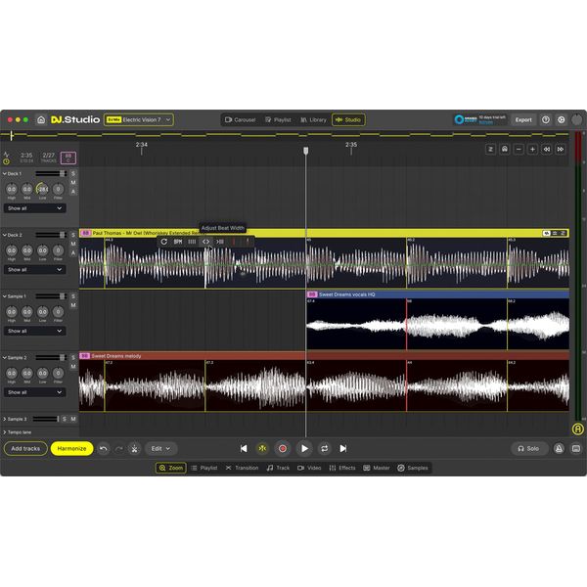The width and height of the screenshot is (587, 587).
Task: Expand Sample 3 track
Action: coord(5,419)
